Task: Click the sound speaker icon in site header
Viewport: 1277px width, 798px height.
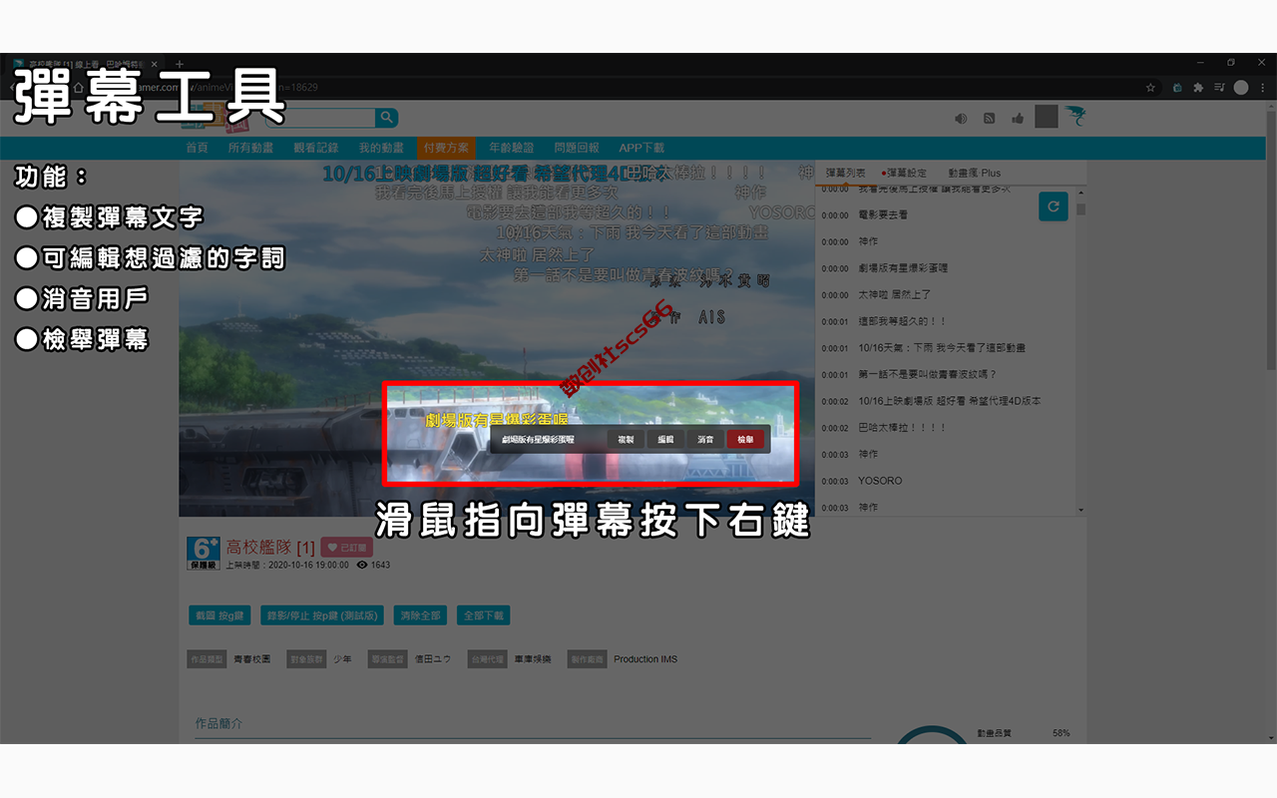Action: pyautogui.click(x=961, y=118)
